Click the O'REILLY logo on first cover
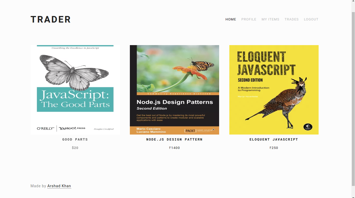Image resolution: width=355 pixels, height=198 pixels. point(46,129)
